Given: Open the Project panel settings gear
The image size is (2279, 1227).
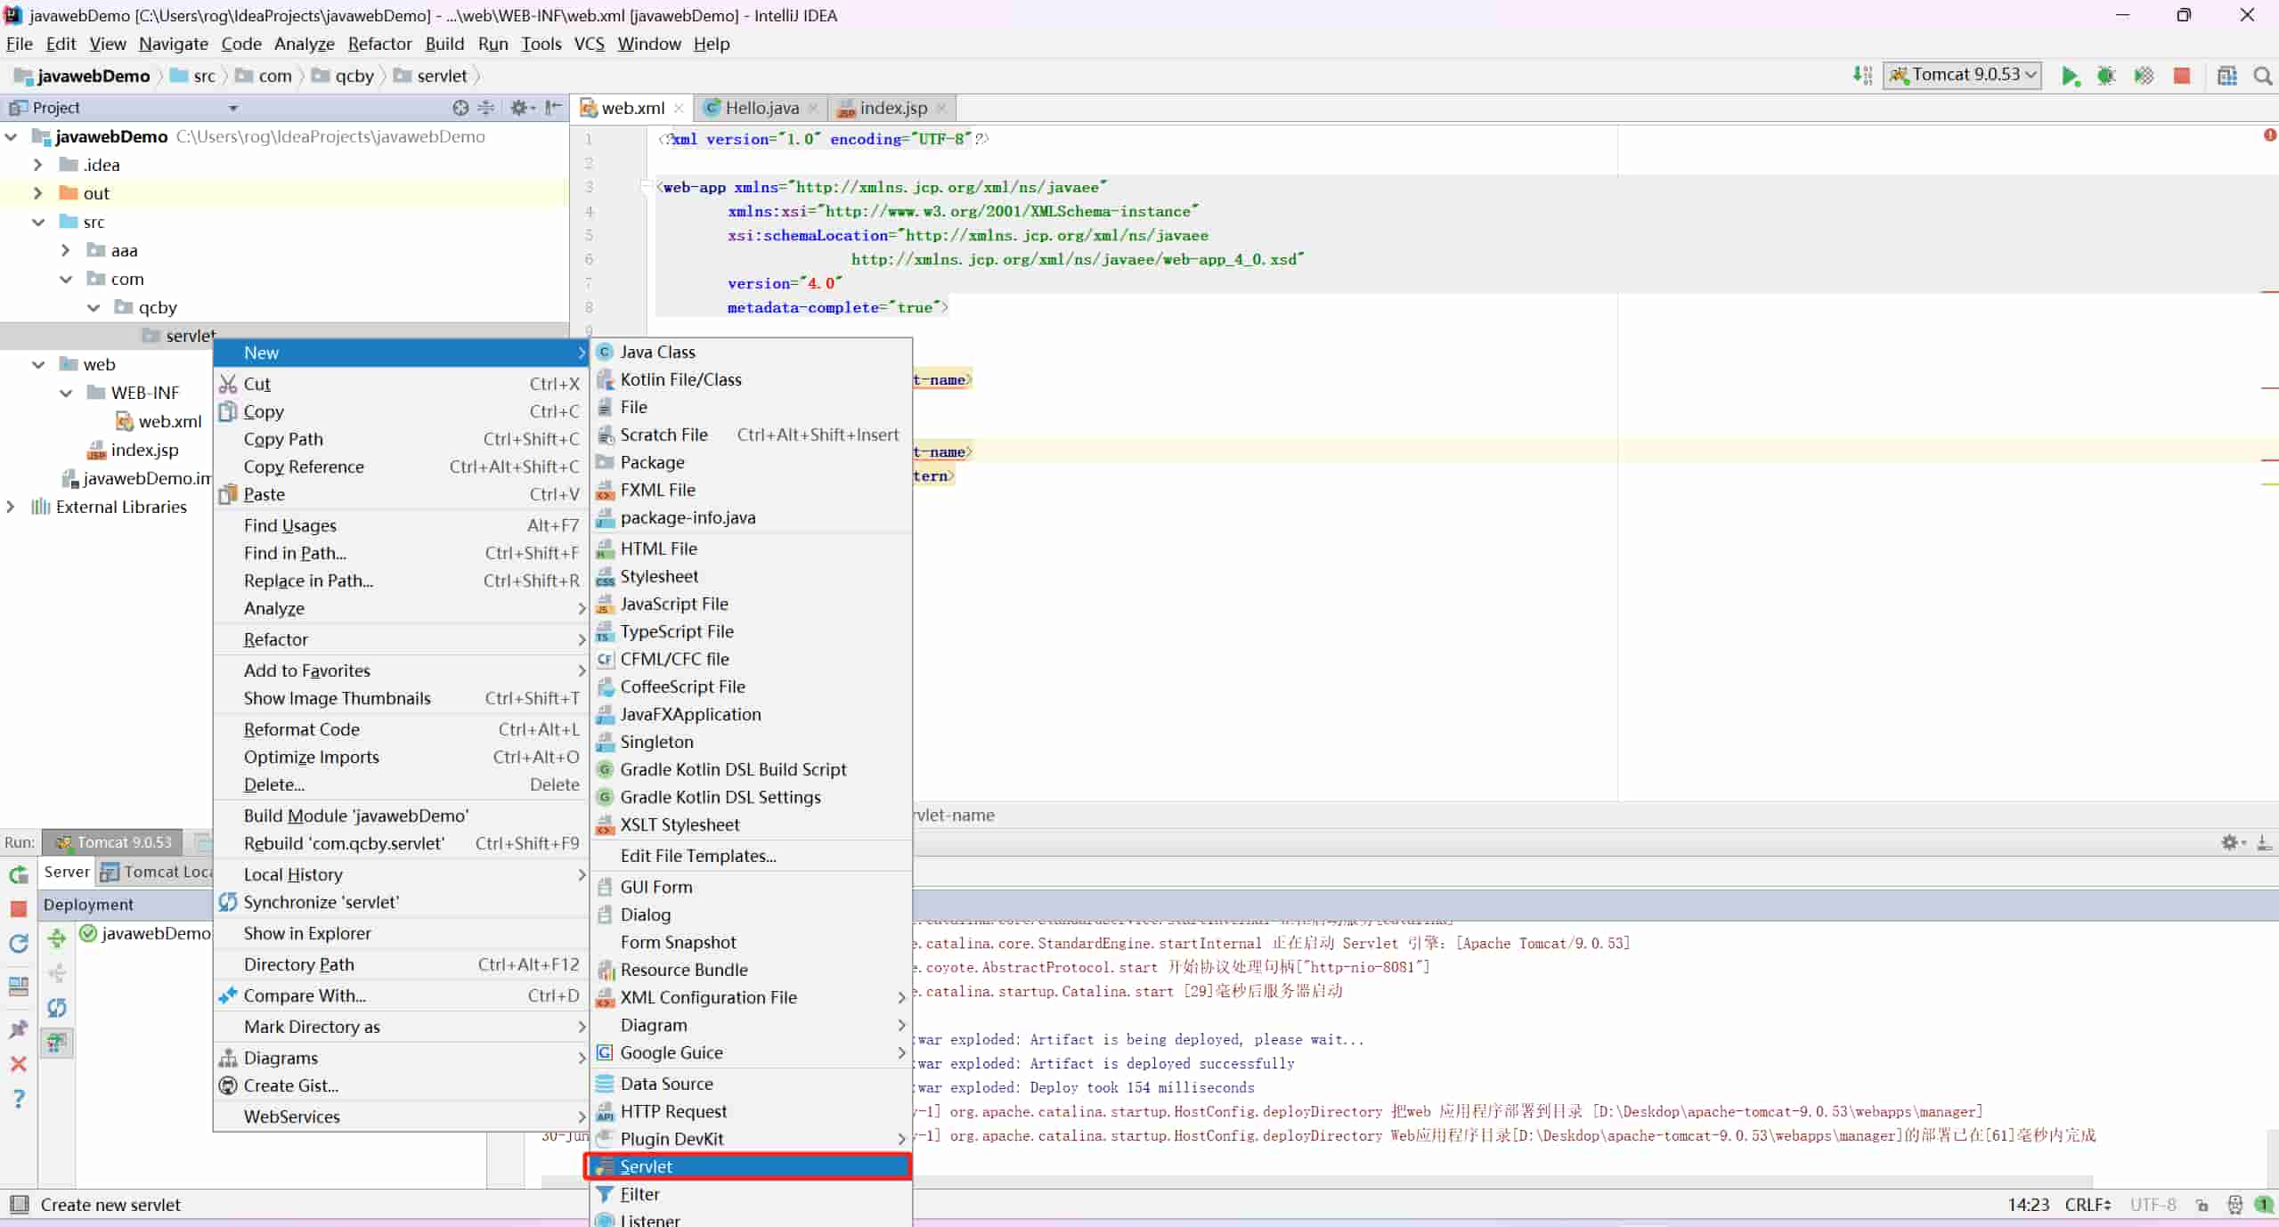Looking at the screenshot, I should [520, 108].
